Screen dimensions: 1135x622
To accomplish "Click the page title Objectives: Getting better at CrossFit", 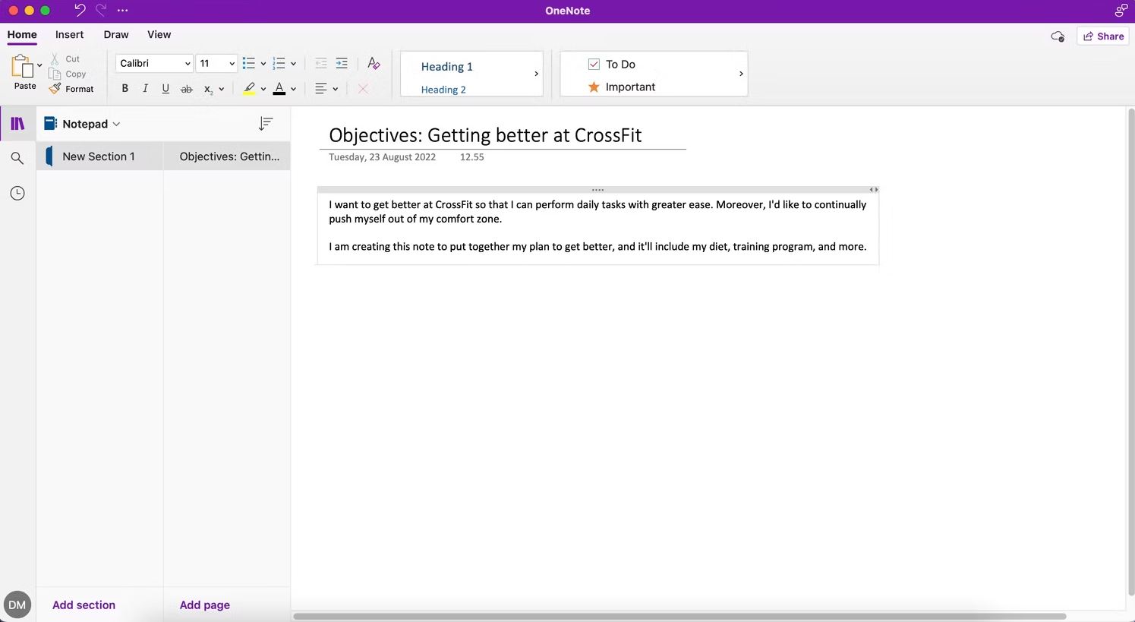I will [x=485, y=135].
